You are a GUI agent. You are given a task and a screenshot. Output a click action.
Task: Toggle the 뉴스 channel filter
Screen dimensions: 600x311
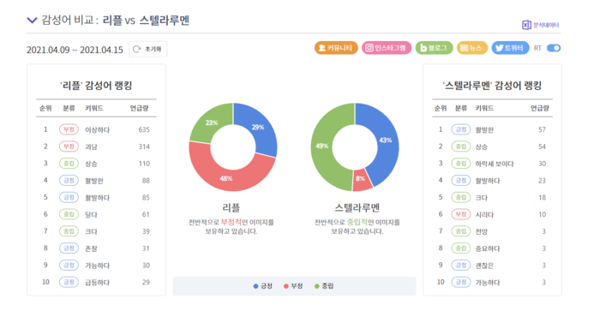[471, 48]
